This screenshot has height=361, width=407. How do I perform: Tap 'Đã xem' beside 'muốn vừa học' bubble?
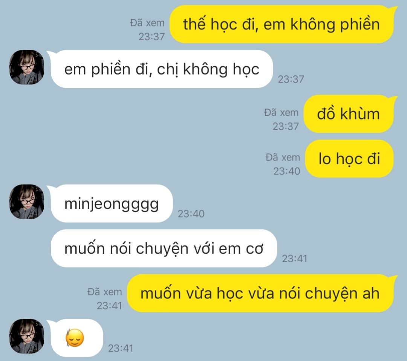pos(105,292)
